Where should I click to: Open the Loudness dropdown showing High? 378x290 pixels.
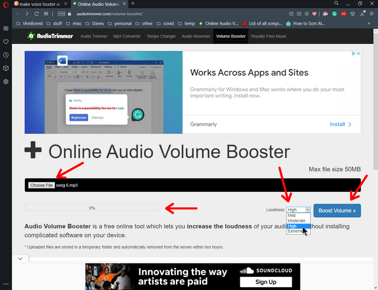[298, 210]
